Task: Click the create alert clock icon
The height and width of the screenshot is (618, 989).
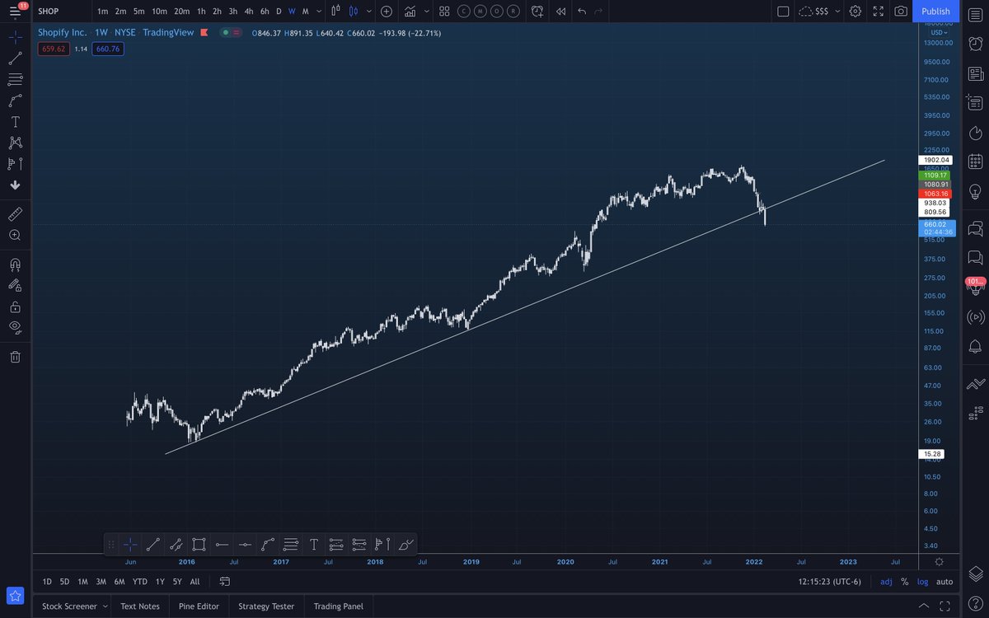Action: coord(537,12)
